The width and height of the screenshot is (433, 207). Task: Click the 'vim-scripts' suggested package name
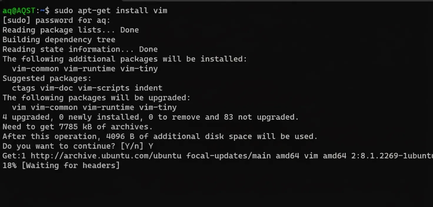(x=104, y=88)
